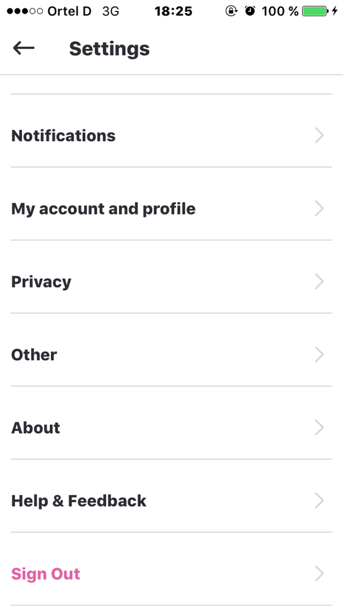This screenshot has width=343, height=610.
Task: Tap the back arrow icon
Action: click(x=24, y=48)
